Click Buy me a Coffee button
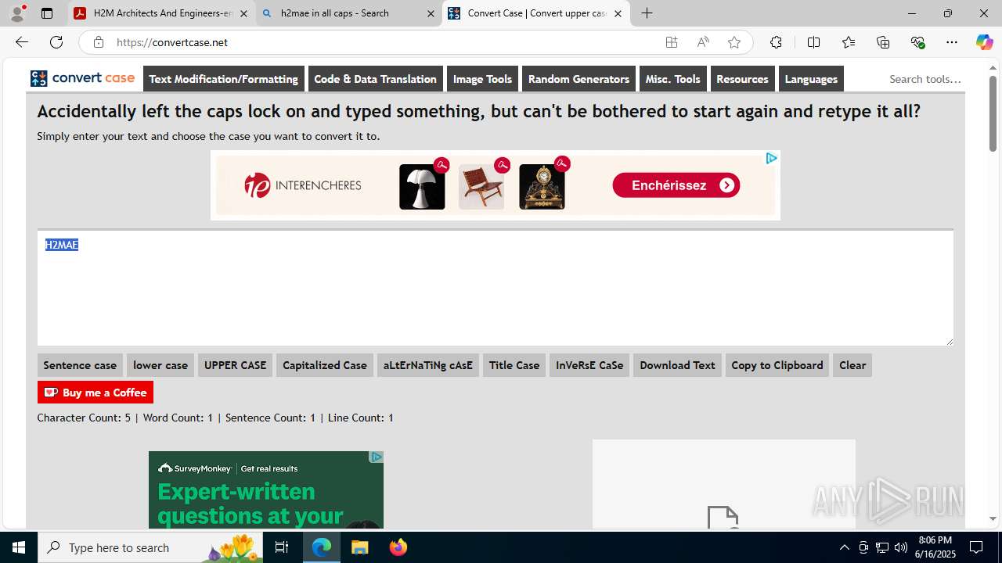The width and height of the screenshot is (1002, 563). (x=96, y=392)
